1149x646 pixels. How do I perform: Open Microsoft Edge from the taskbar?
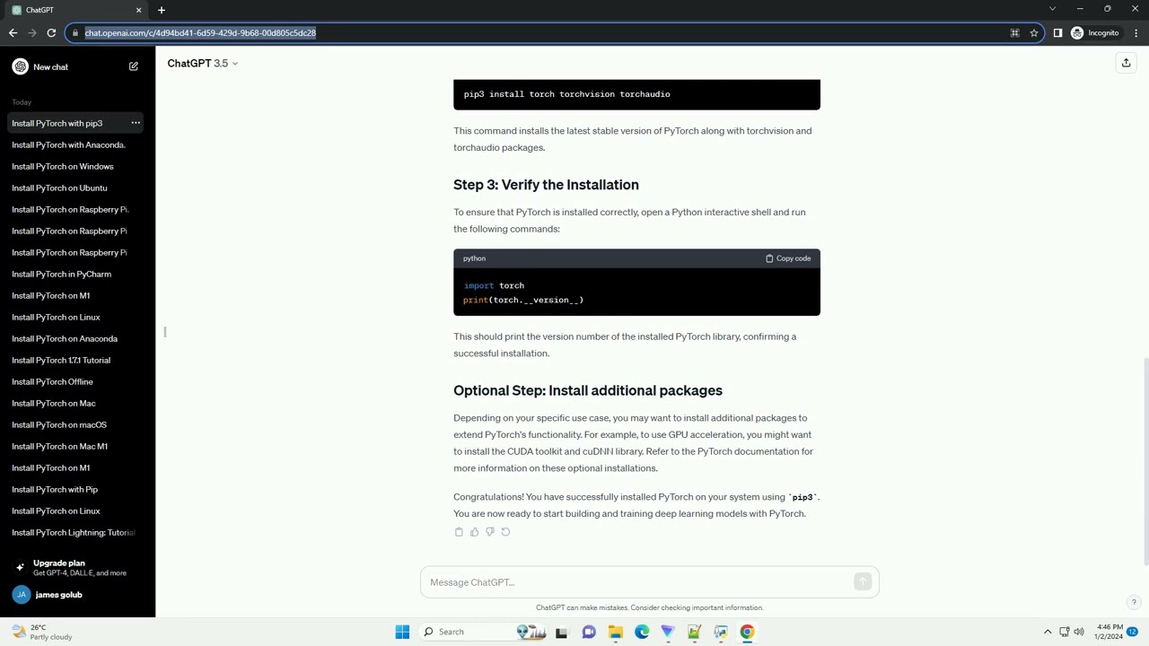(x=642, y=632)
